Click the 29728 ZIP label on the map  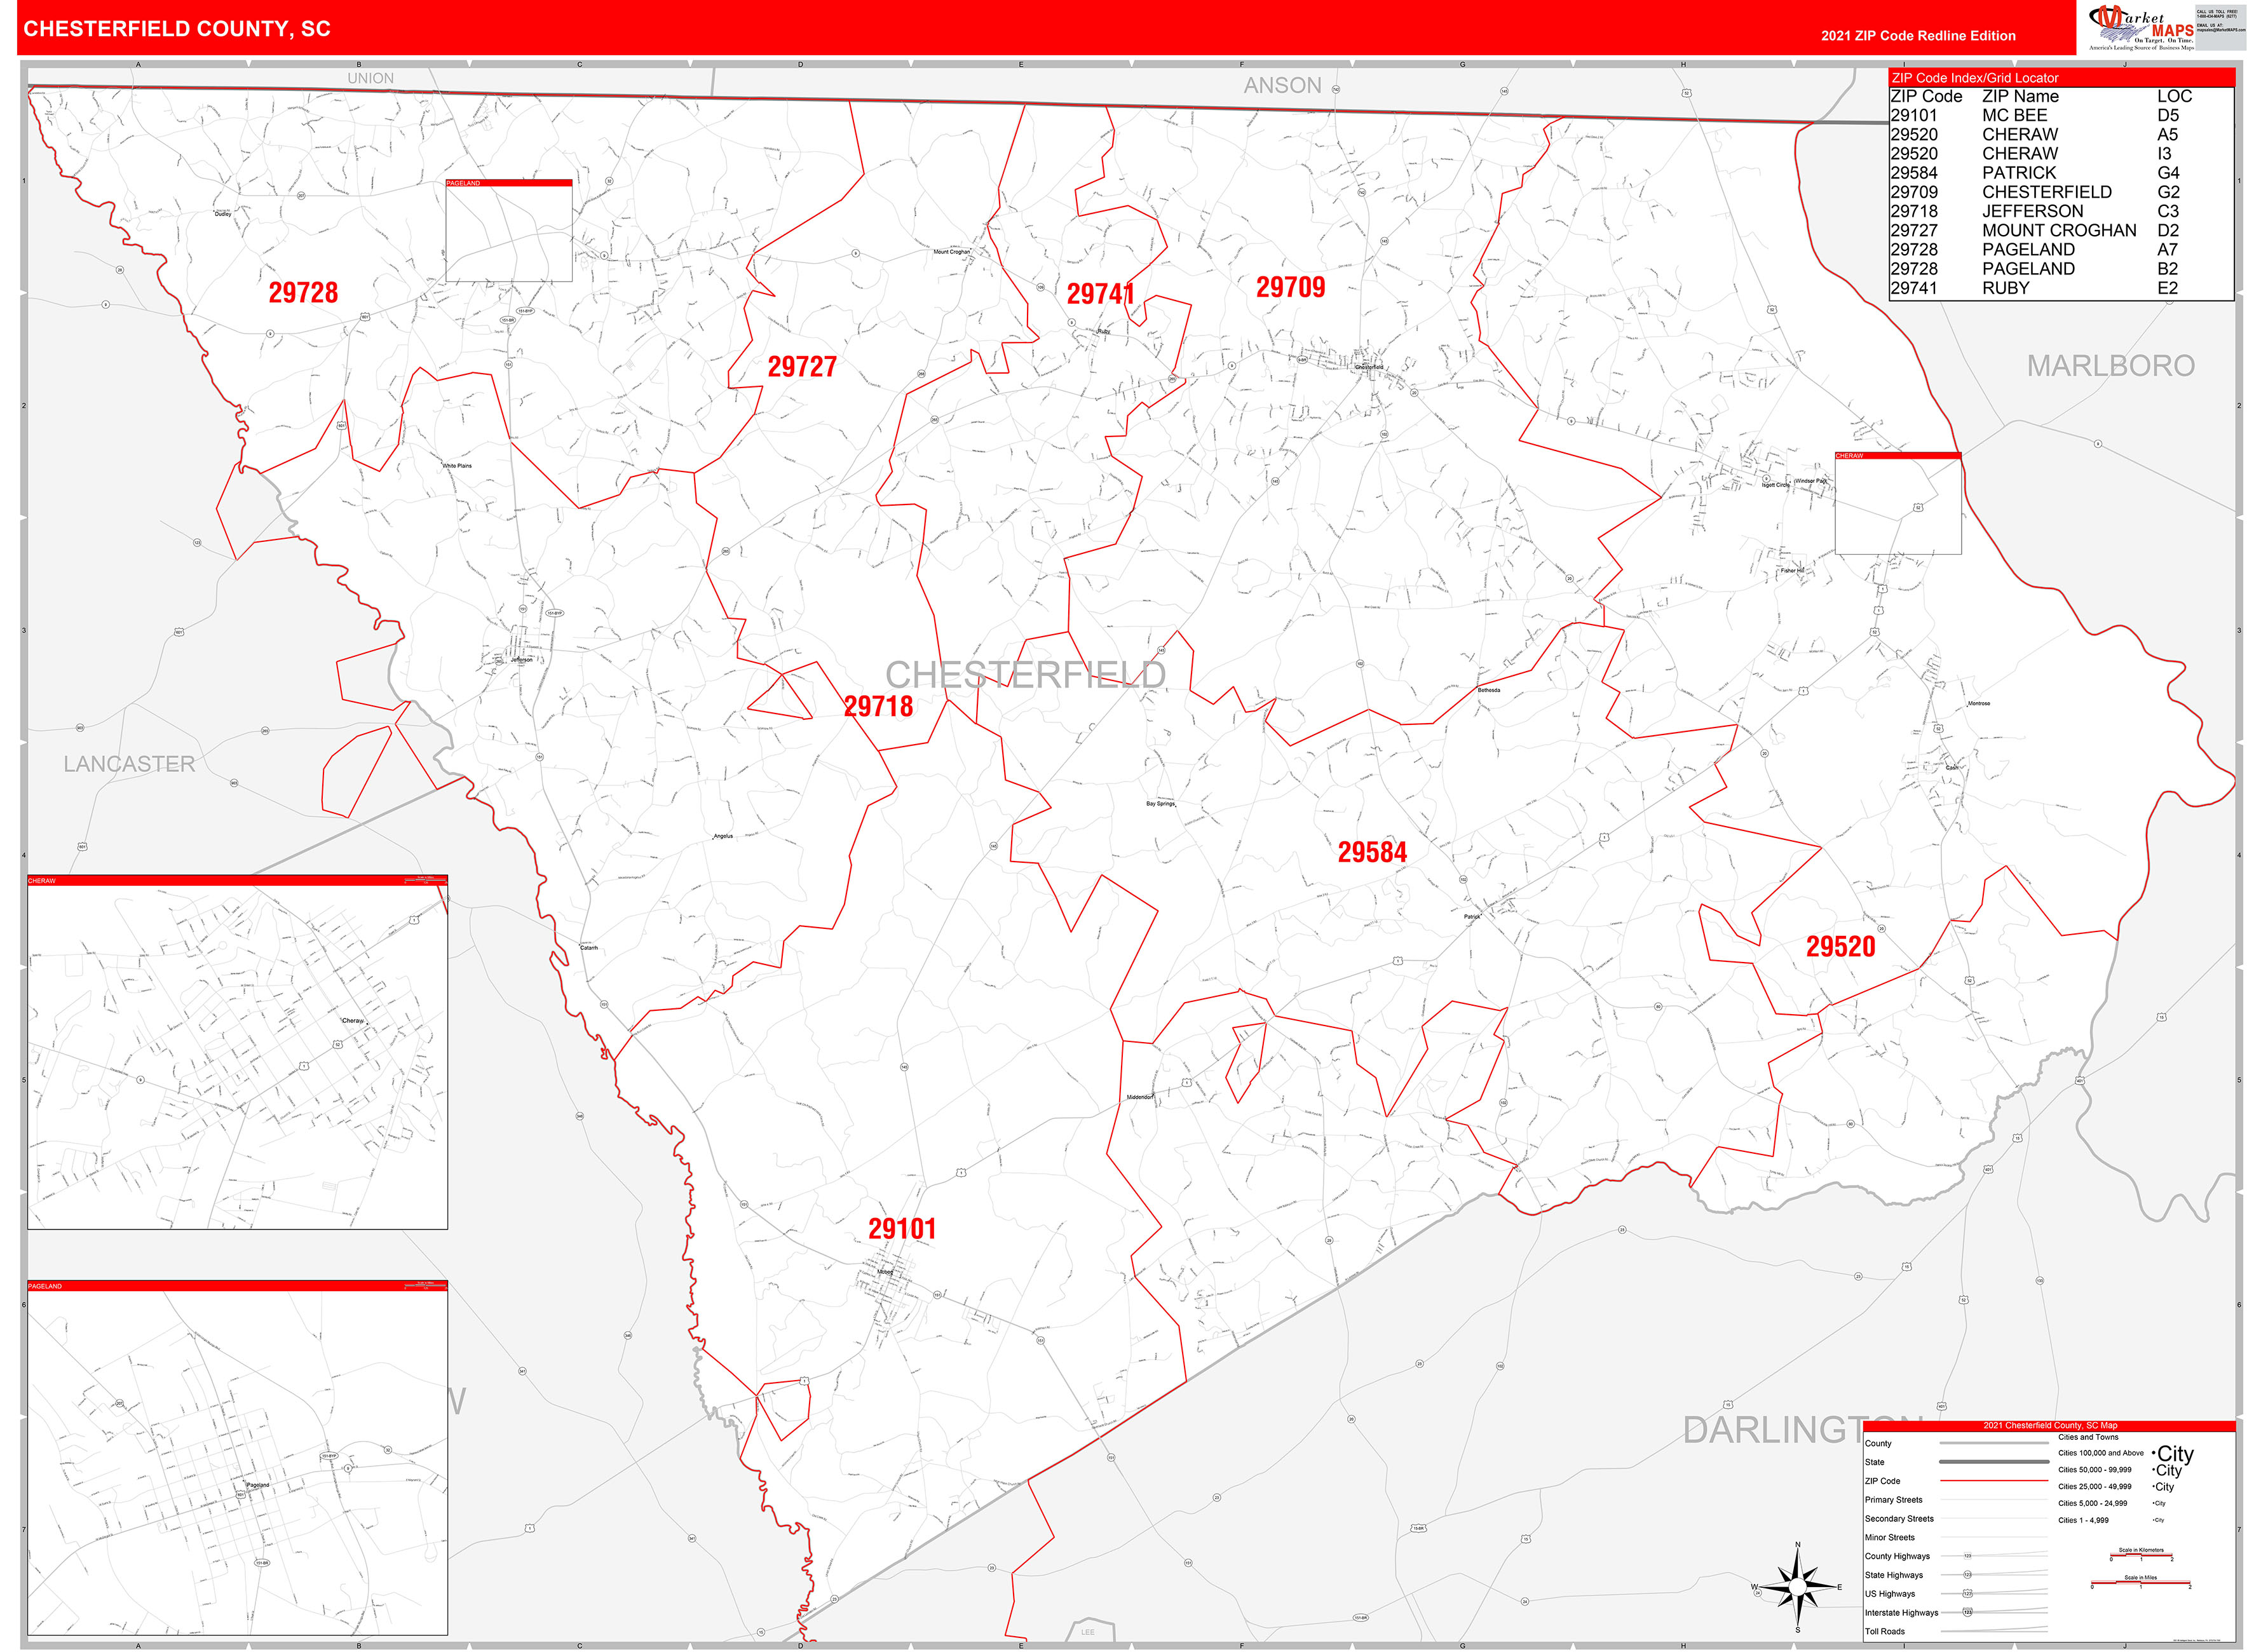(303, 293)
